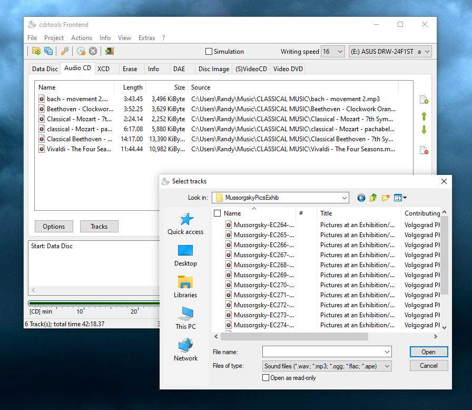
Task: Select the Mussorgsky-EC267 file
Action: pos(260,255)
